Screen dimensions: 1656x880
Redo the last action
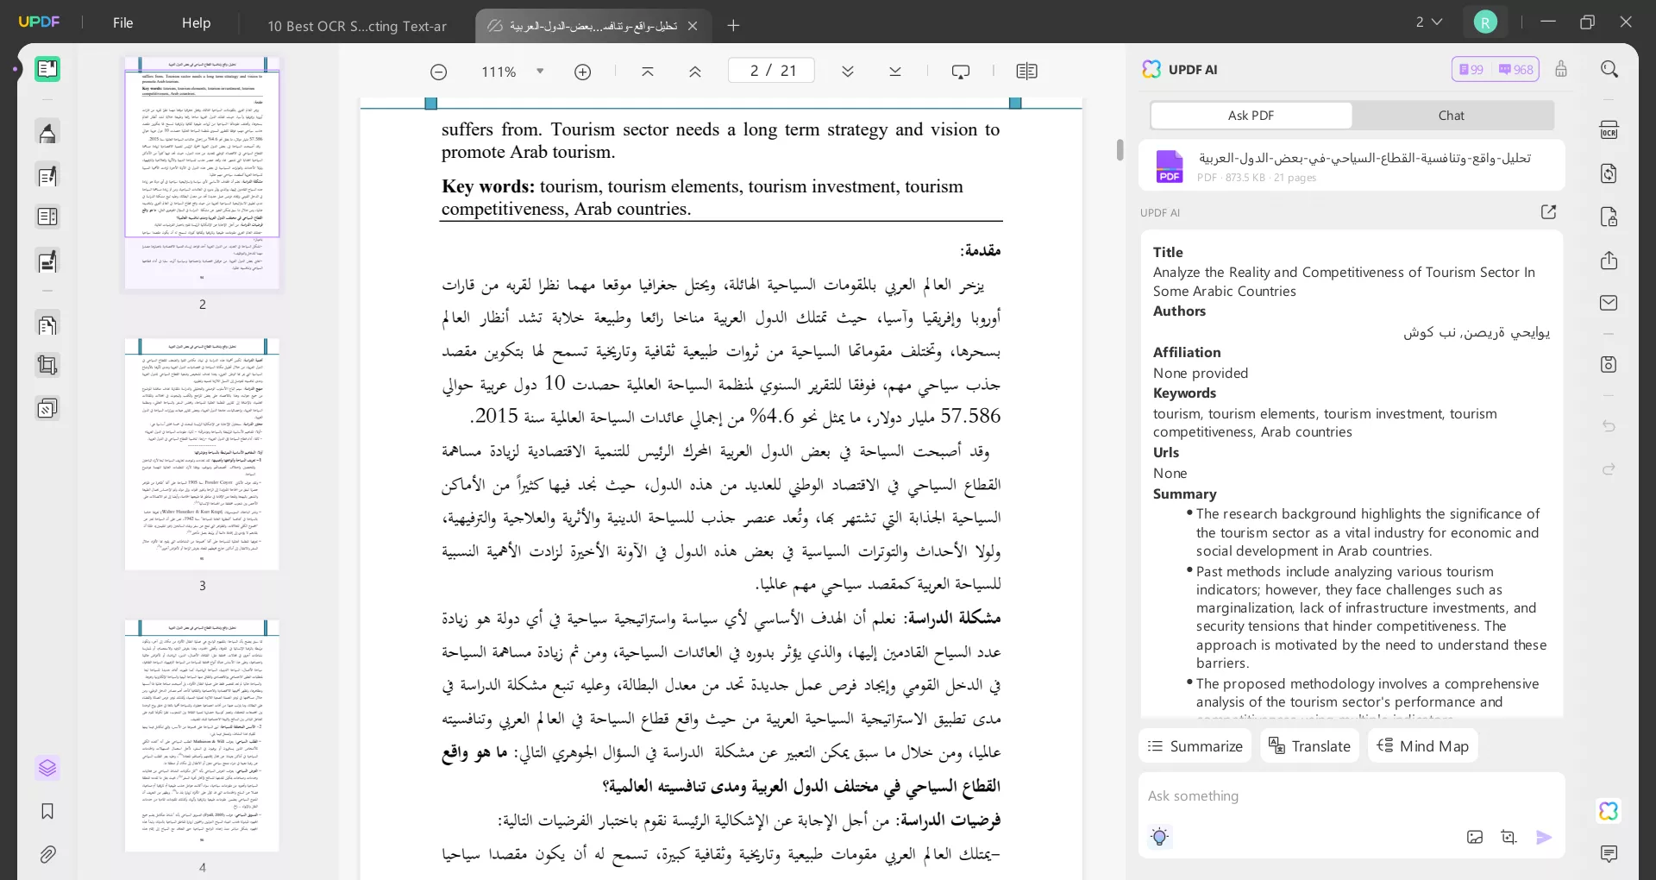click(1609, 469)
